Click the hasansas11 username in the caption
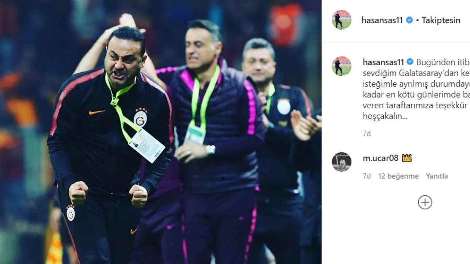Image resolution: width=470 pixels, height=264 pixels. coord(383,62)
